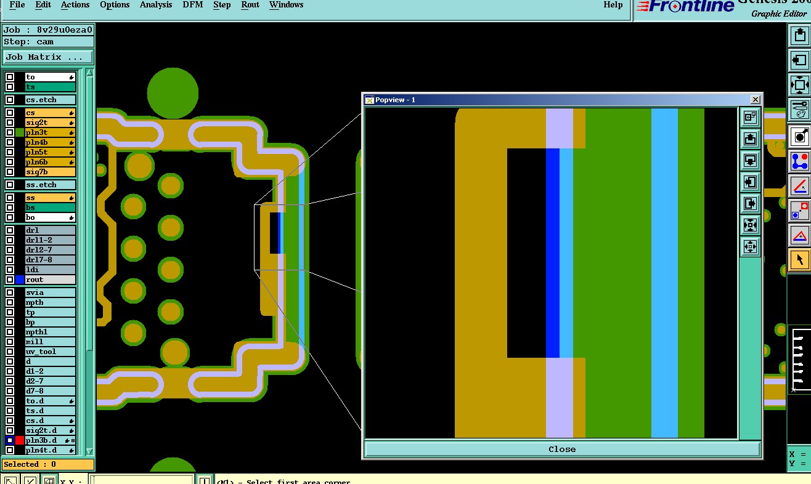Toggle display checkbox for layer mill

[x=10, y=342]
